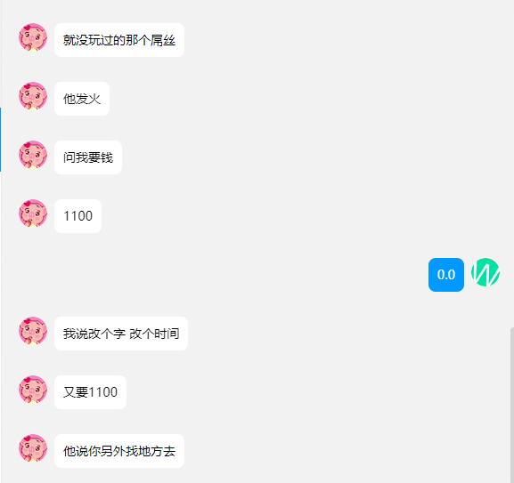This screenshot has width=514, height=483.
Task: Click the '他说你另外找地方去' message
Action: click(119, 451)
